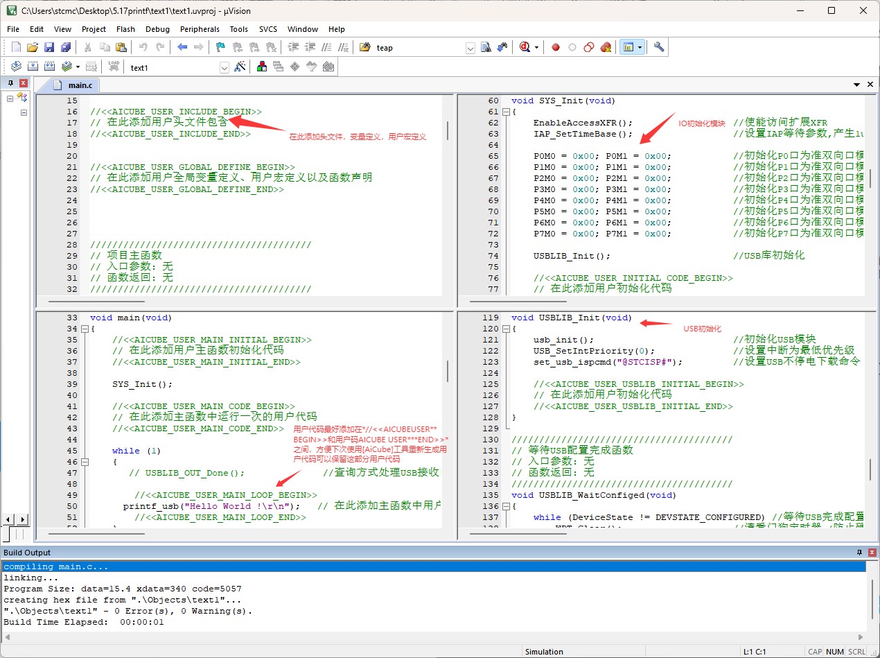
Task: Click the Comment selection icon
Action: pos(326,47)
